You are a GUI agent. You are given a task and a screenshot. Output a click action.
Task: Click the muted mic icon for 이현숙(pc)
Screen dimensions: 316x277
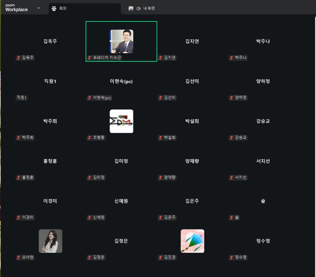point(90,98)
